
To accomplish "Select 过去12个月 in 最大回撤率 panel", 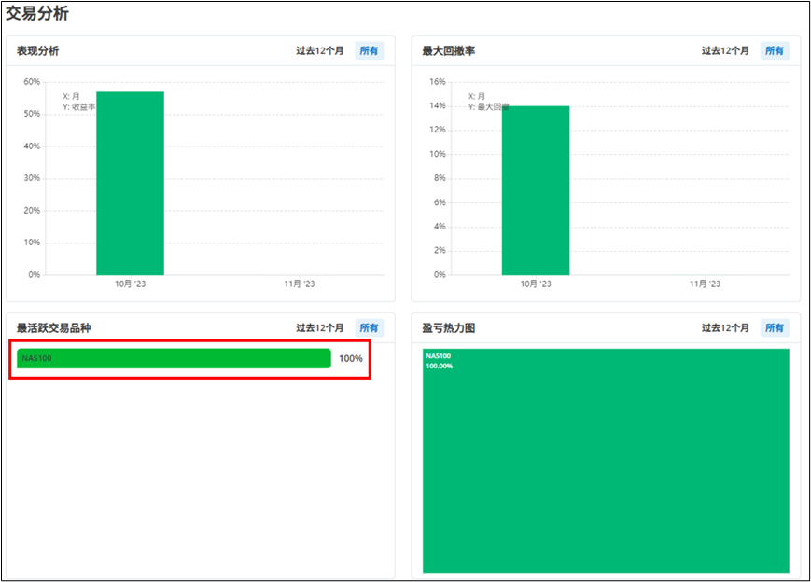I will click(x=725, y=51).
